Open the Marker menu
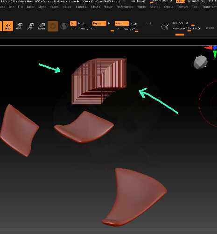The width and height of the screenshot is (217, 234). coord(67,7)
